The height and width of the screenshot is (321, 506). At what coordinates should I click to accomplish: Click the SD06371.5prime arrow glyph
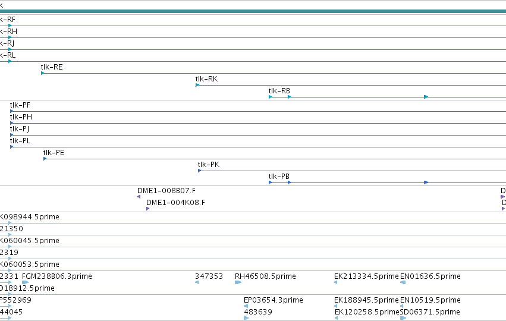click(403, 318)
